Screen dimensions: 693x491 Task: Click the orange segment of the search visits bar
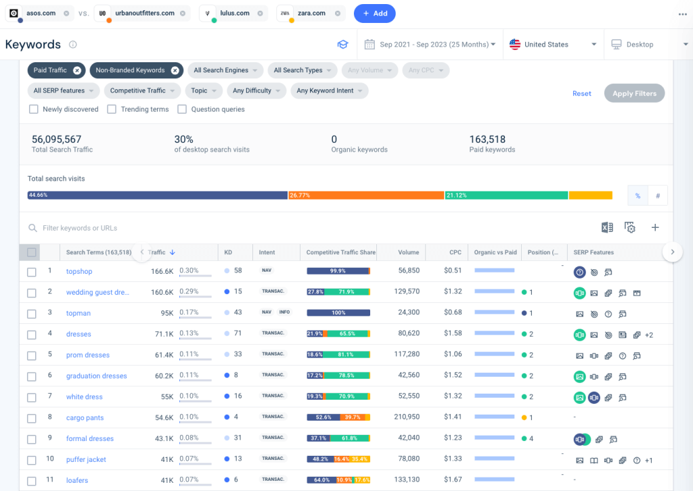pyautogui.click(x=365, y=195)
